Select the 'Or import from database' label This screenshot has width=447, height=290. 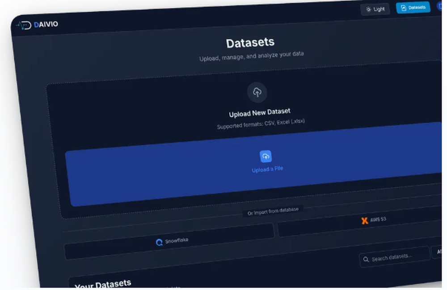click(x=273, y=211)
